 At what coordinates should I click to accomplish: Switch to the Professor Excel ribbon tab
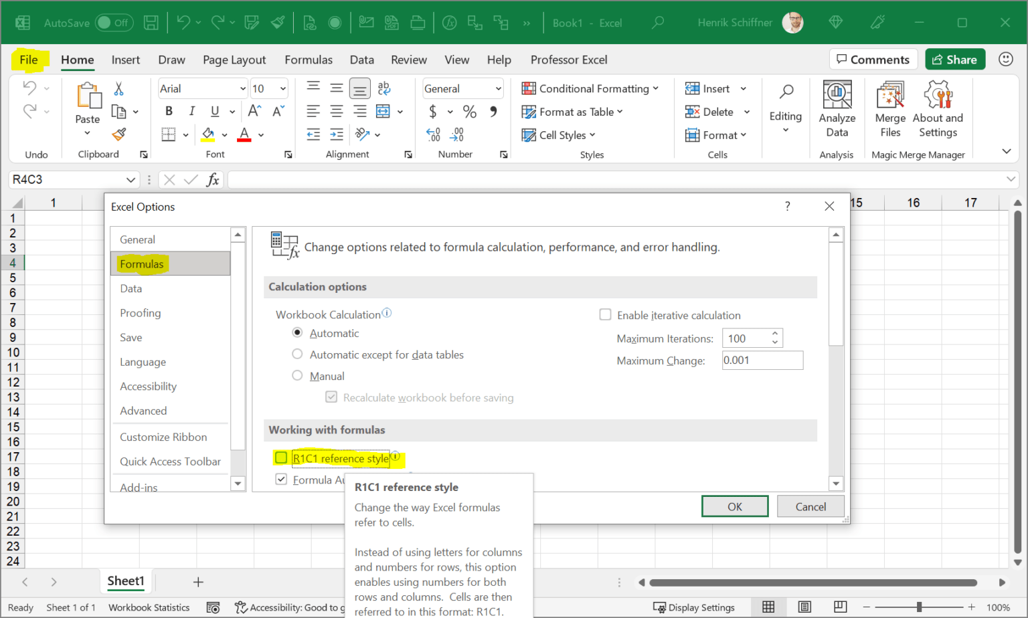click(x=569, y=60)
